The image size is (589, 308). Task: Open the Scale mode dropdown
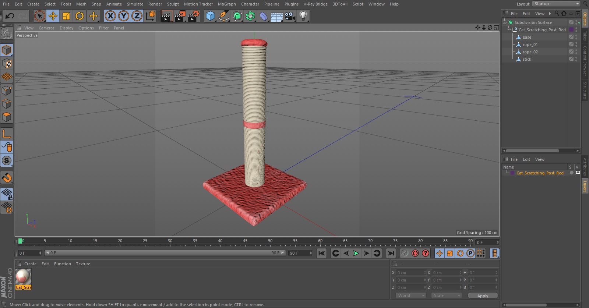tap(447, 295)
